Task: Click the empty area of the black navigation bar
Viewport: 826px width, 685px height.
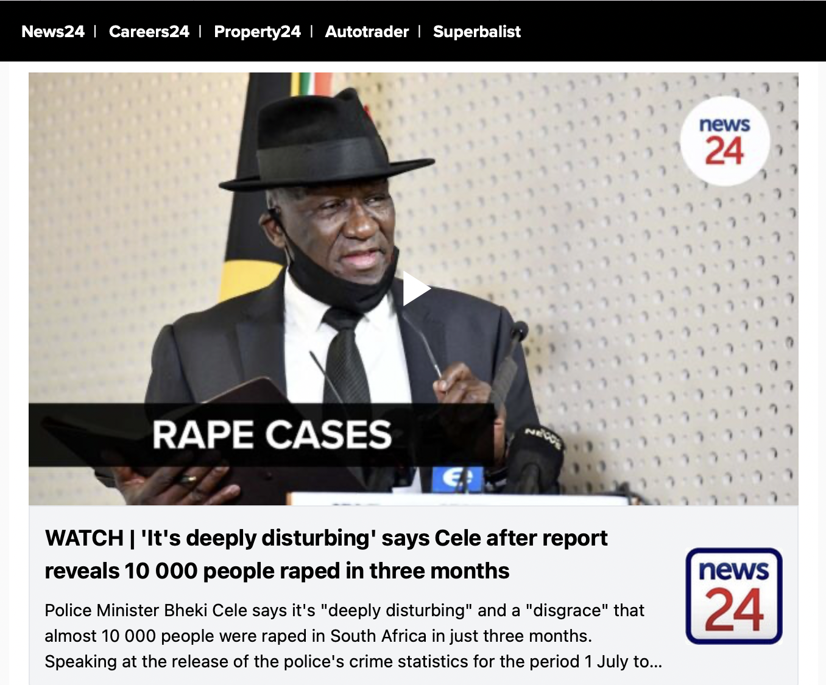Action: tap(670, 32)
